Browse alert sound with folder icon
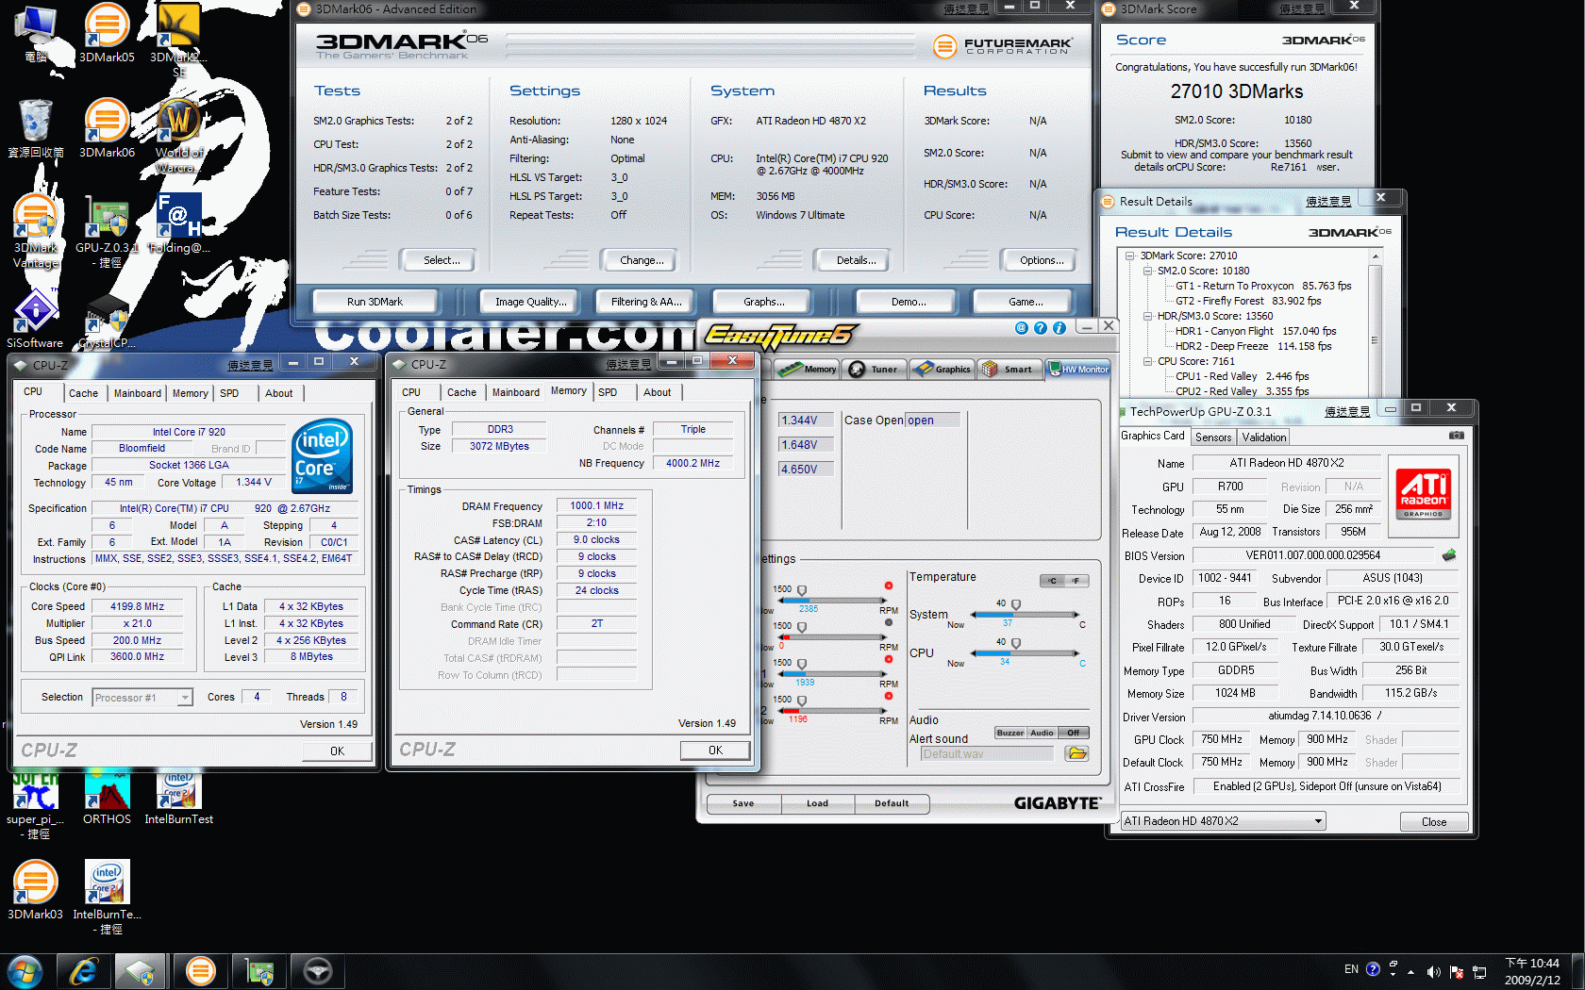Screen dimensions: 1585x990 (1076, 753)
